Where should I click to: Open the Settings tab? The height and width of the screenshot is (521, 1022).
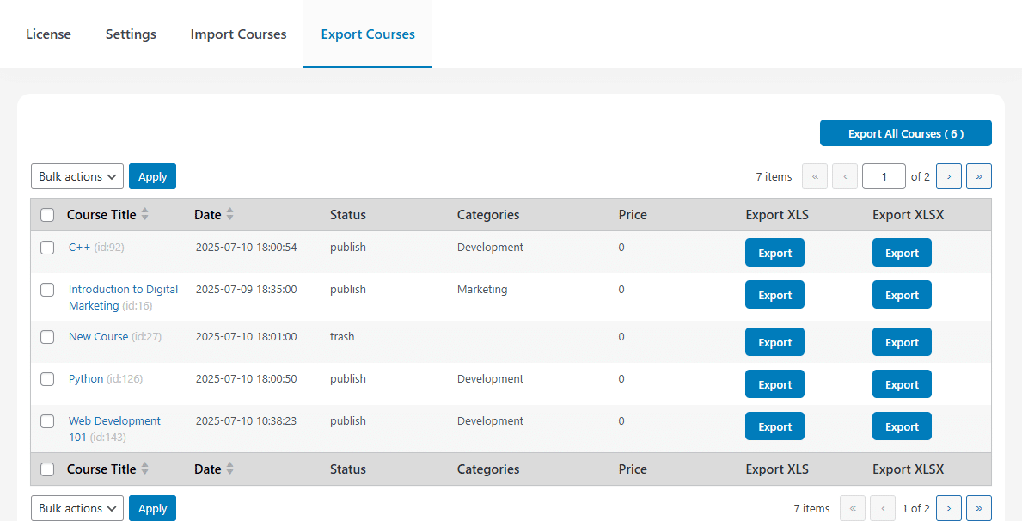point(131,34)
